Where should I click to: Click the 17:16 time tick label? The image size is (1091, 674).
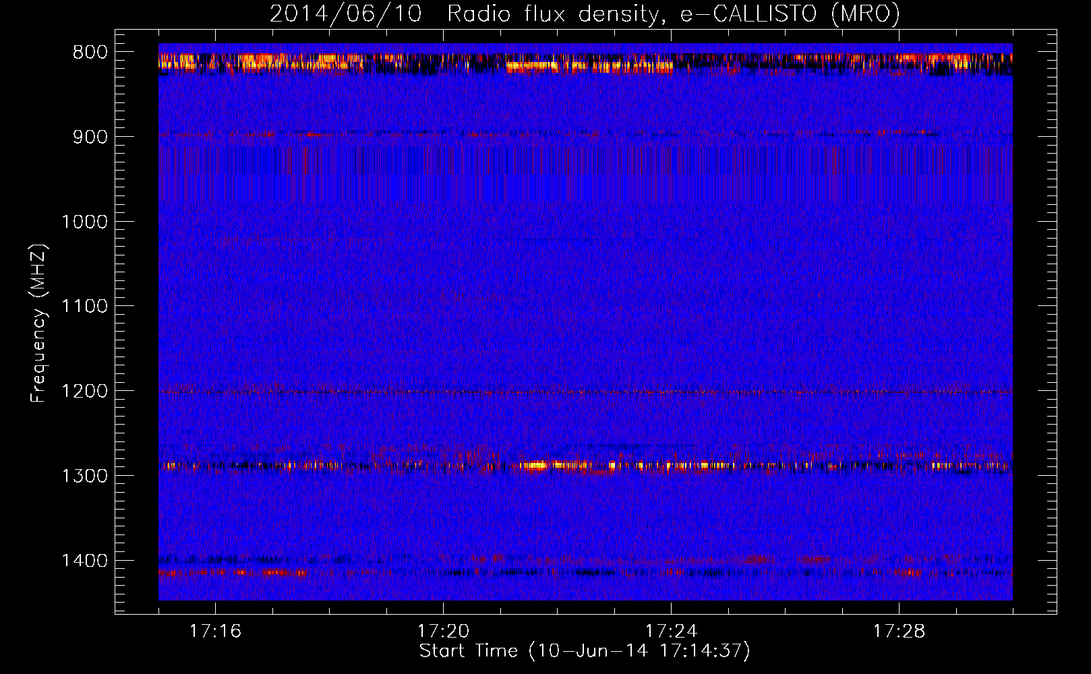pos(215,632)
